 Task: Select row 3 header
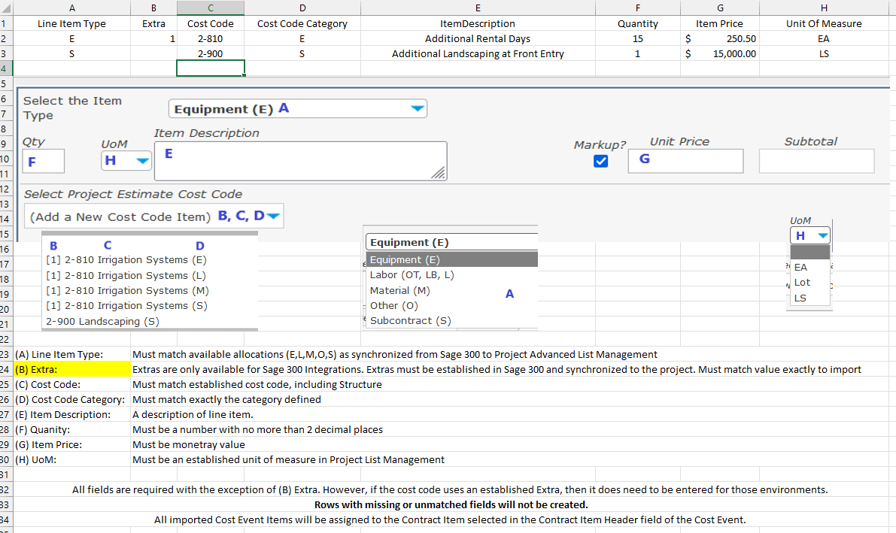pyautogui.click(x=6, y=53)
